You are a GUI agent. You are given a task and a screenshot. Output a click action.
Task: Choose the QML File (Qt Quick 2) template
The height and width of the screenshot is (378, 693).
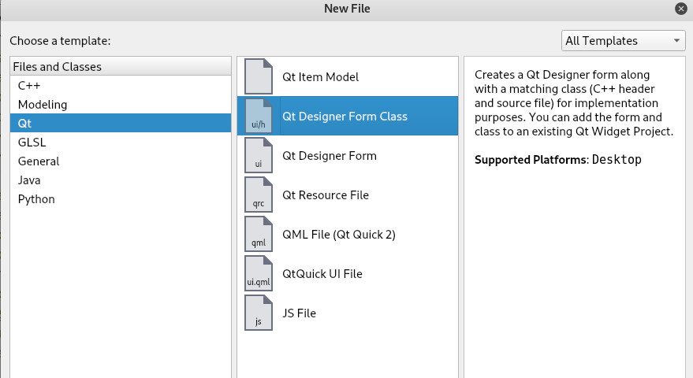(x=348, y=234)
